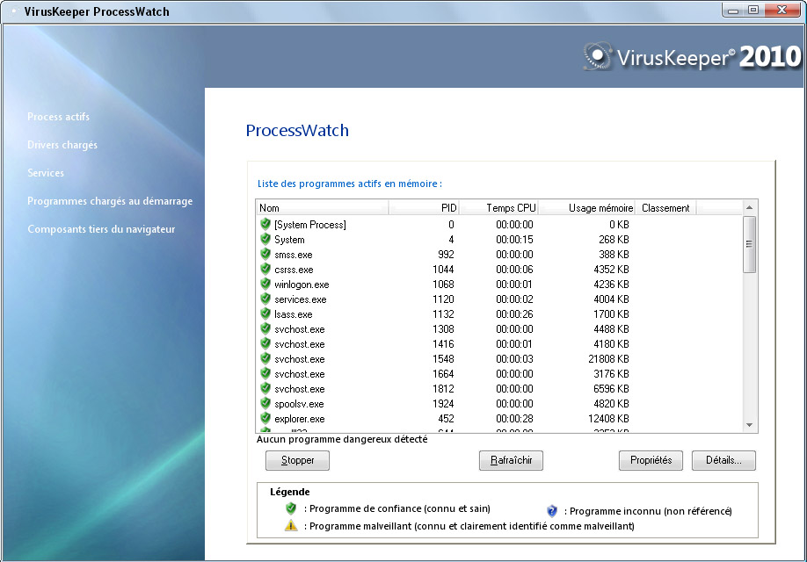Select the csrss.exe process name
Screen dimensions: 807x562
[294, 270]
